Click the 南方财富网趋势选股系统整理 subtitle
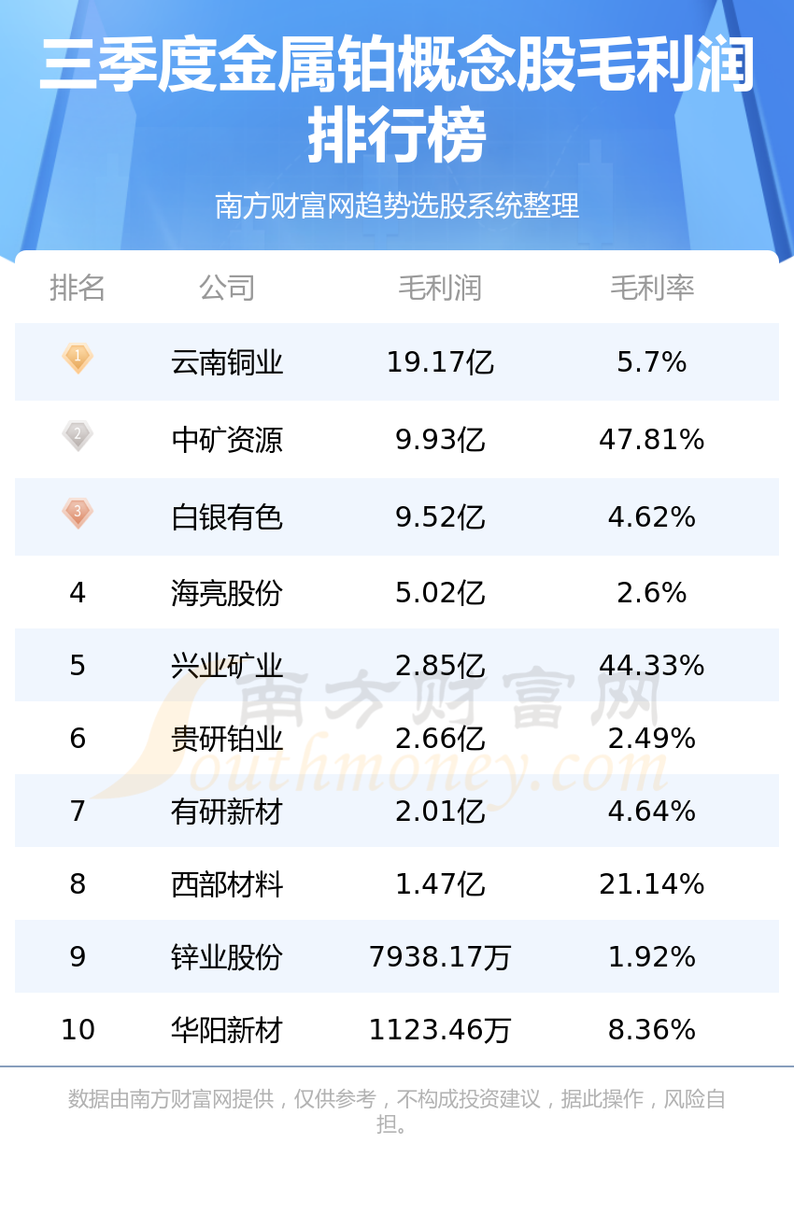This screenshot has width=794, height=1214. (x=397, y=205)
